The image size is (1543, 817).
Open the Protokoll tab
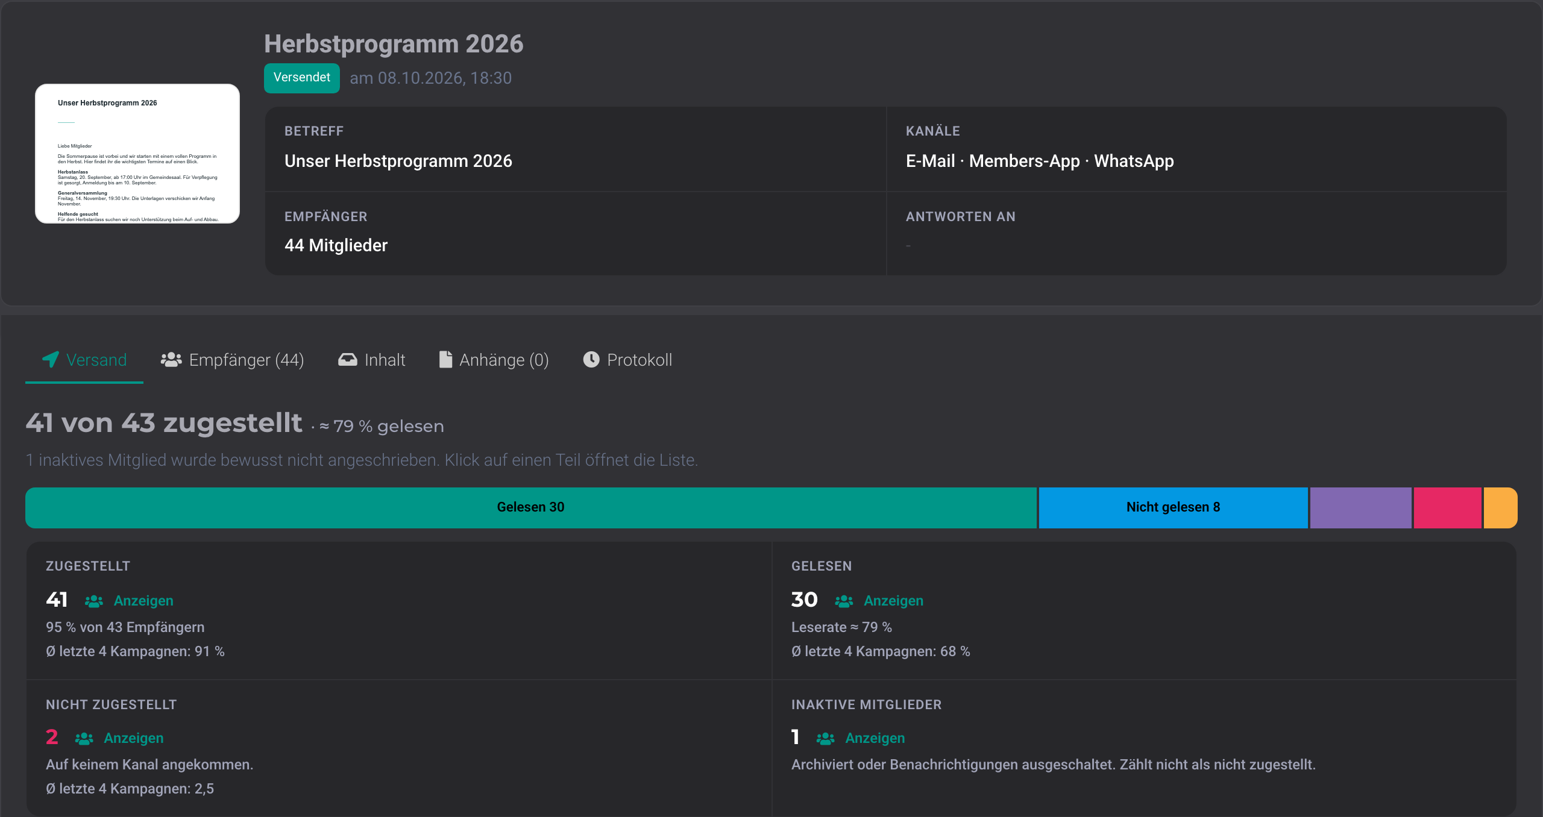[x=627, y=360]
